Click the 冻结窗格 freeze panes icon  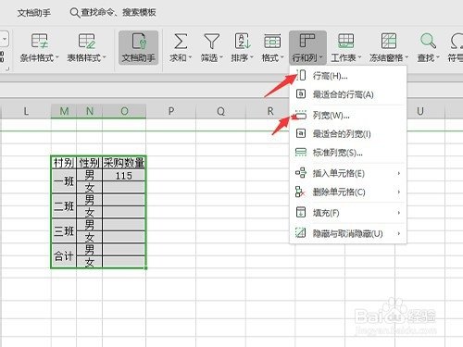(x=389, y=42)
